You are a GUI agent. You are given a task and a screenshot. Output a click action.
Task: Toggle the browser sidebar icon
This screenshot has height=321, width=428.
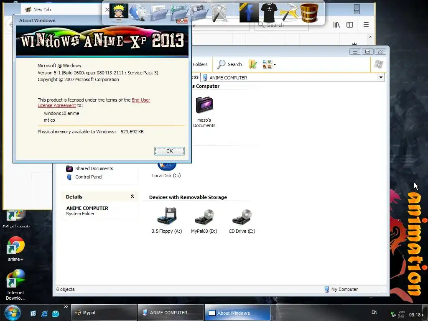click(x=350, y=25)
